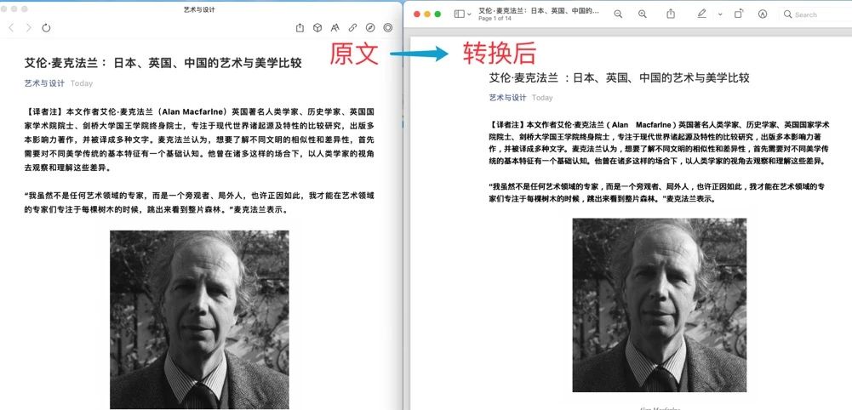
Task: Click the Preview document title in the title bar
Action: click(539, 10)
